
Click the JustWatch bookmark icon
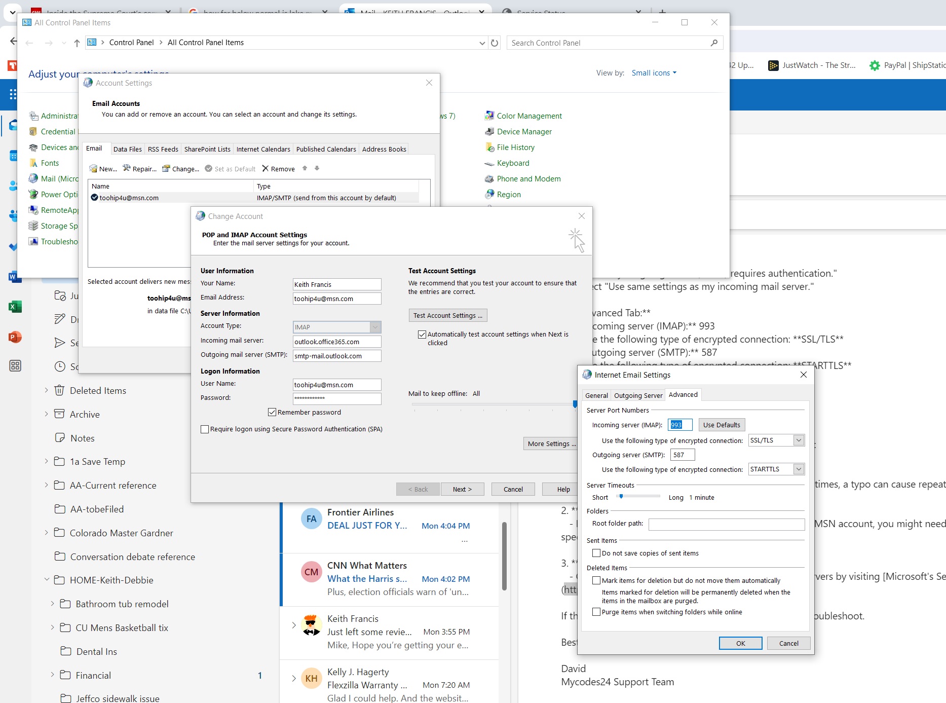[x=773, y=65]
